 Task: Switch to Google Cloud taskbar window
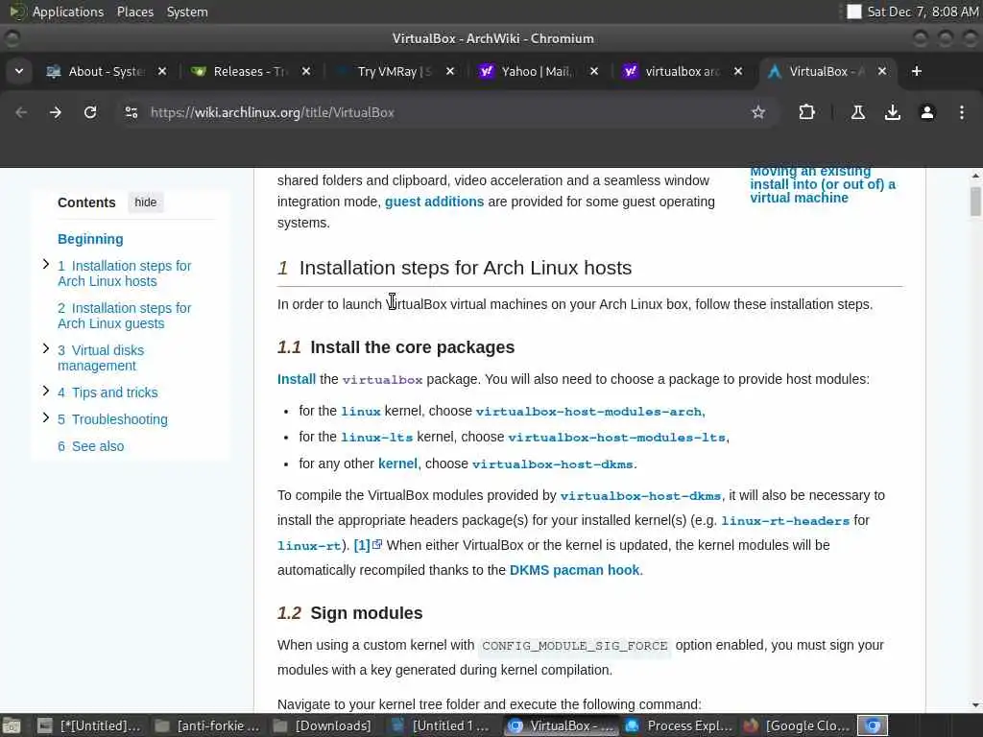796,725
